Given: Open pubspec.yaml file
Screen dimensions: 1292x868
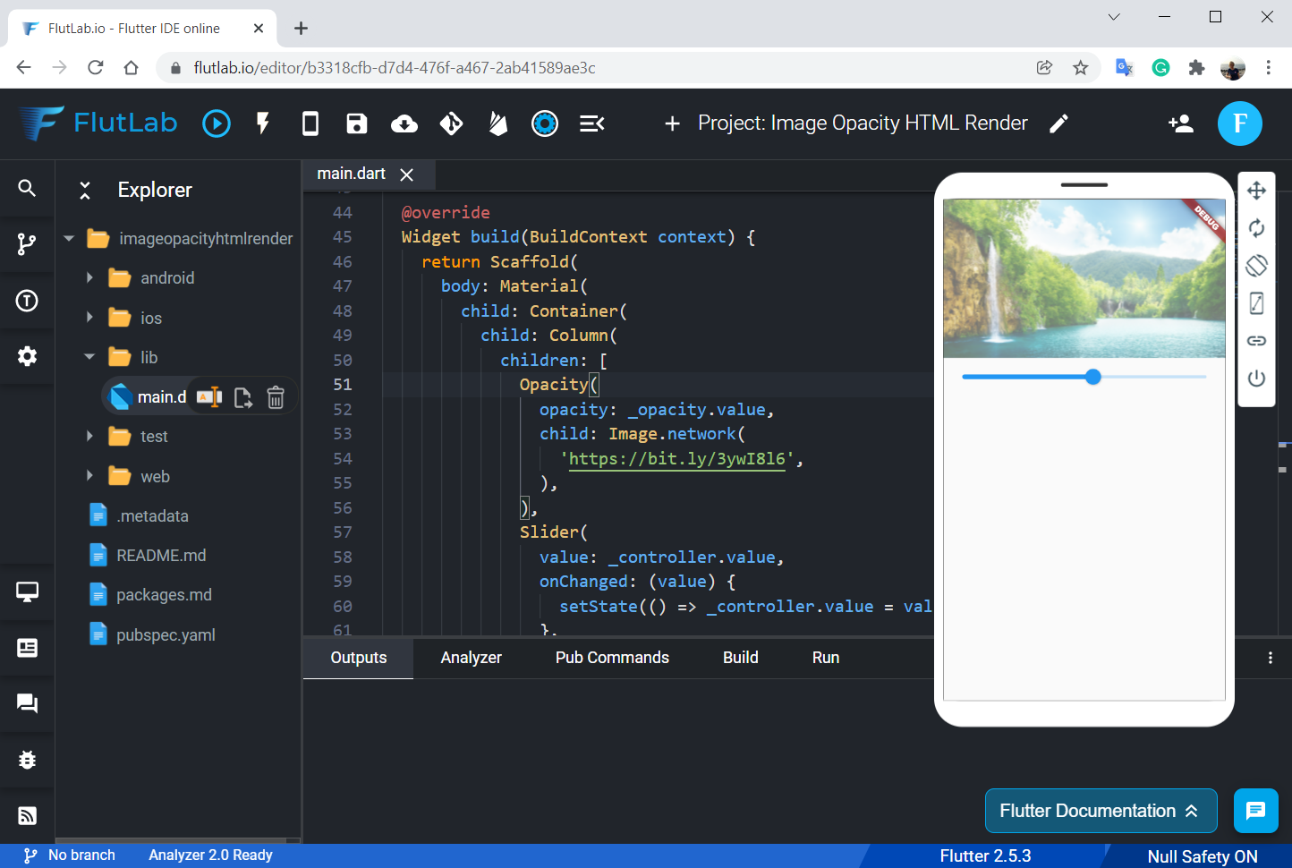Looking at the screenshot, I should point(166,635).
